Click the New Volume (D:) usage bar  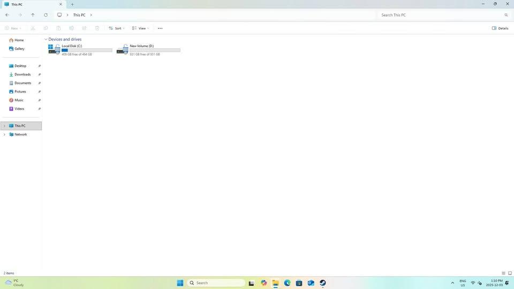pos(155,50)
